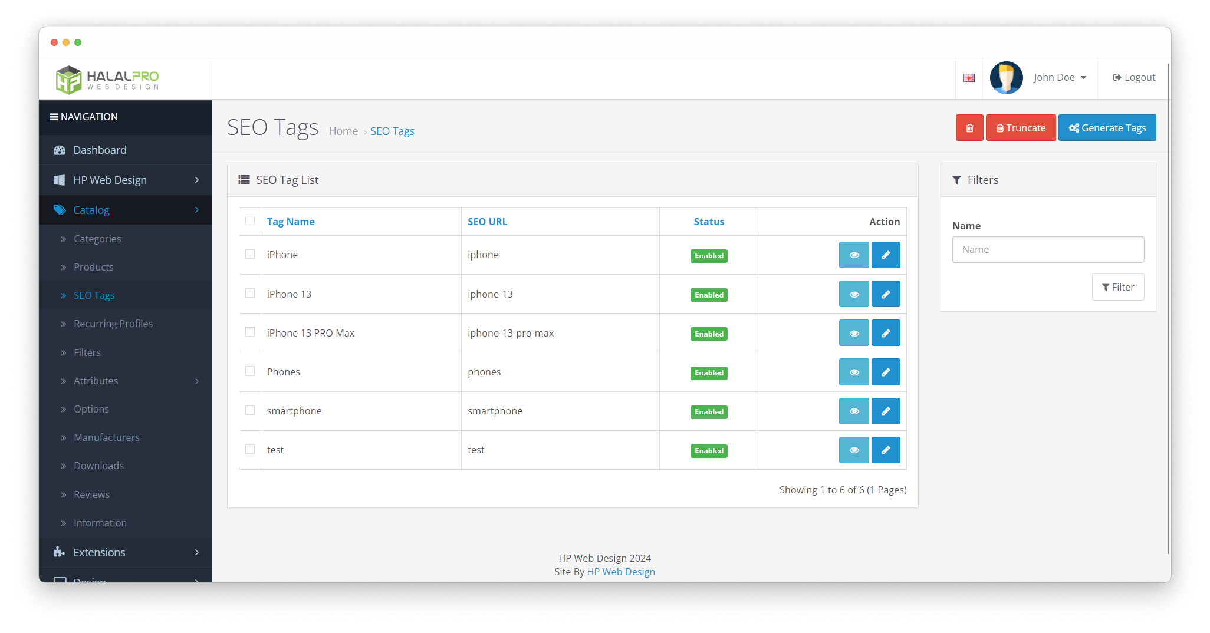
Task: Click John Doe's avatar image
Action: [1006, 78]
